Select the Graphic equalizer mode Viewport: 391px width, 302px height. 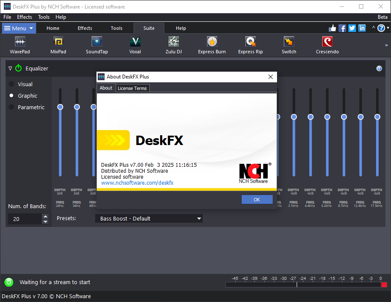point(23,96)
